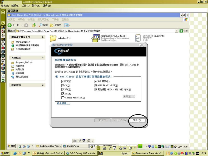Open the pcAnywhere third menu (工作)
208x156 pixels.
[x=25, y=6]
